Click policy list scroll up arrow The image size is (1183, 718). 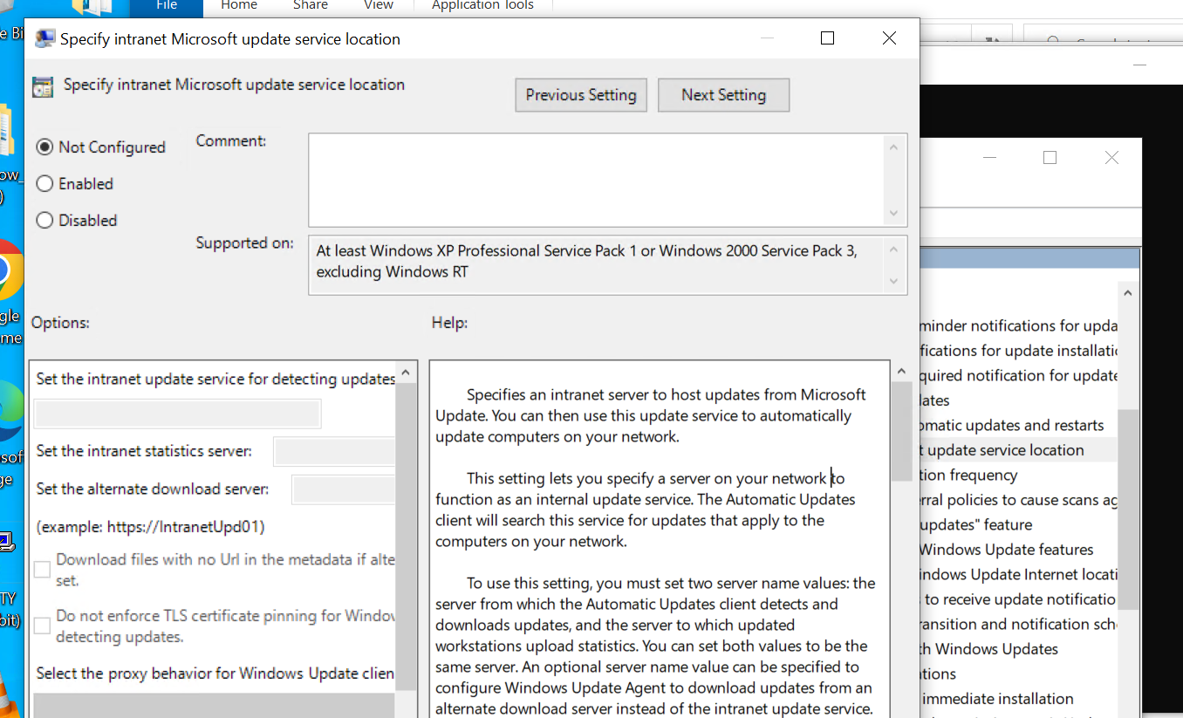coord(1127,294)
